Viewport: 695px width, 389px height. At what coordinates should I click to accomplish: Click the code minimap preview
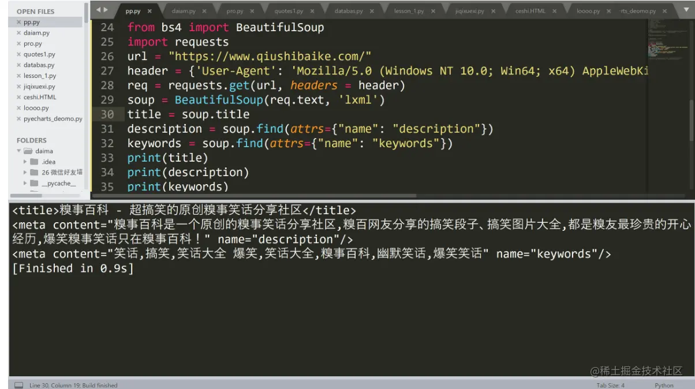(667, 40)
